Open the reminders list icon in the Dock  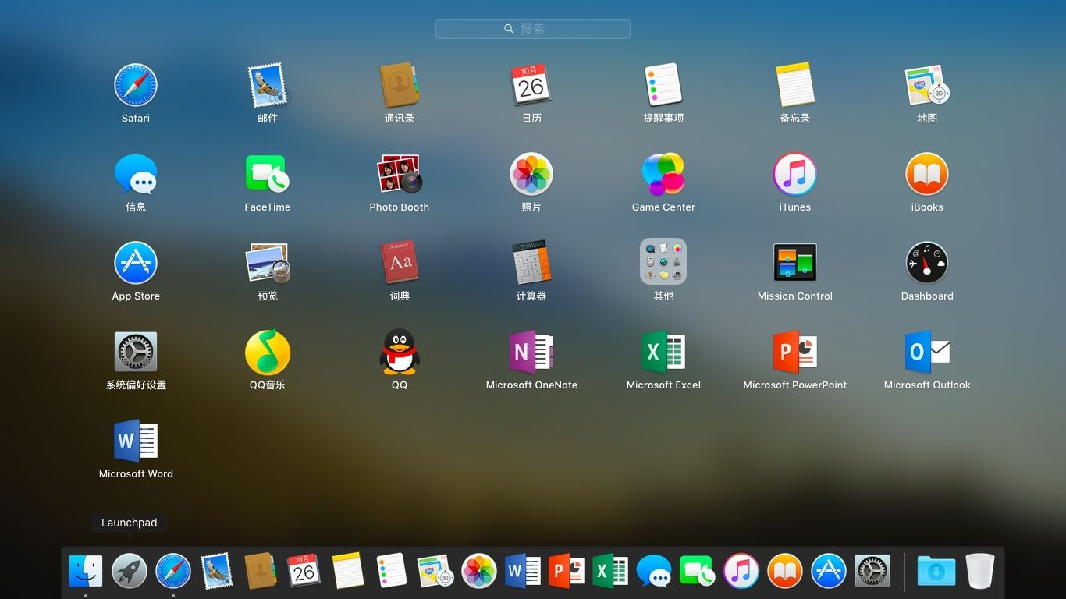click(392, 571)
